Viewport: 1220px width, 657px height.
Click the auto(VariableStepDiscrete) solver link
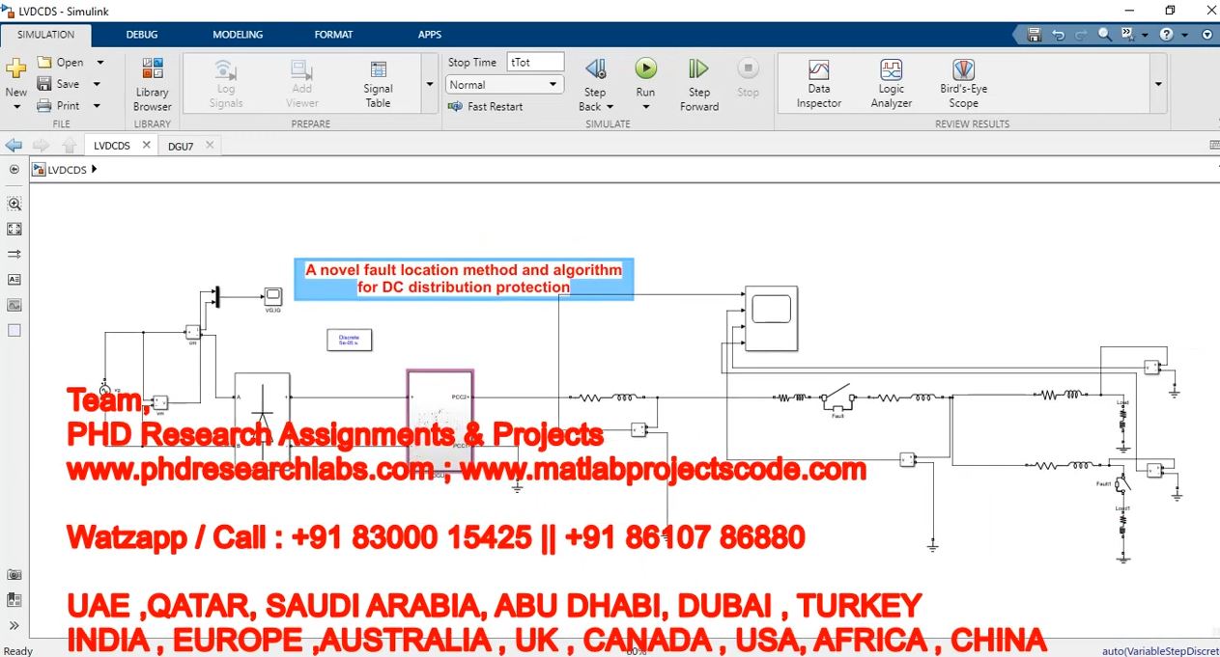(1160, 651)
